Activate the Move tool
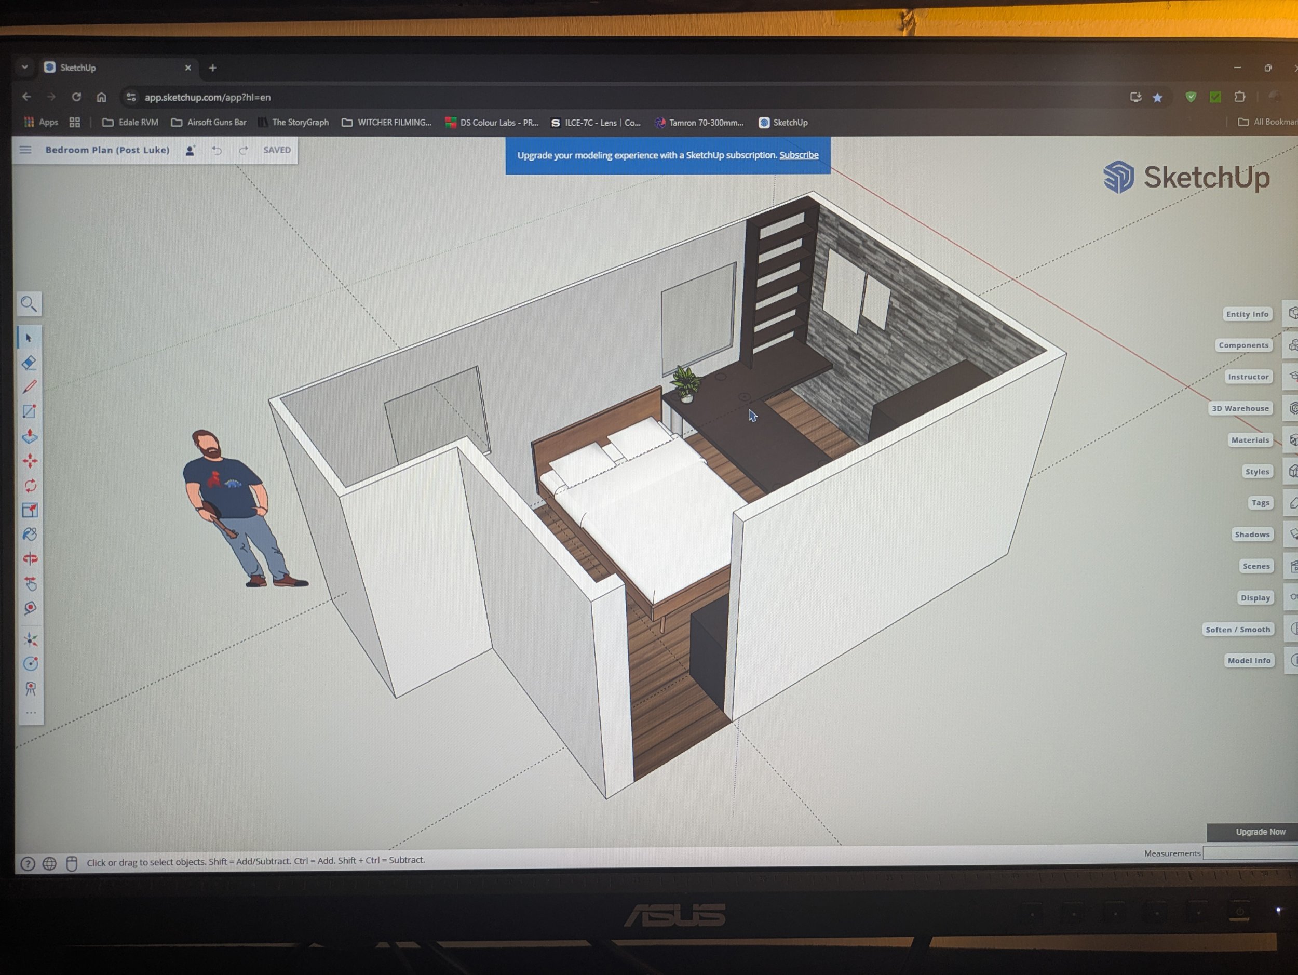Viewport: 1298px width, 975px height. click(x=30, y=461)
